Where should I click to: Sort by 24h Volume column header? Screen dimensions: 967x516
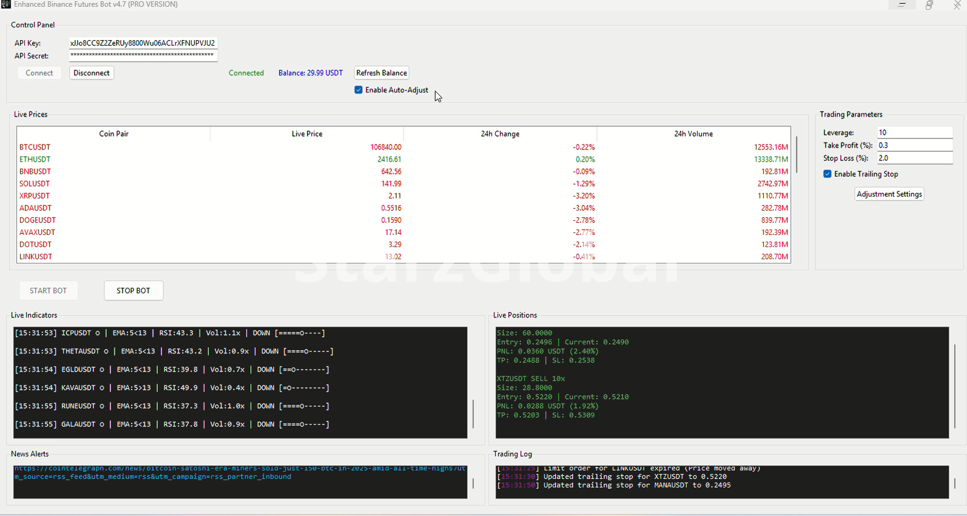pos(693,134)
